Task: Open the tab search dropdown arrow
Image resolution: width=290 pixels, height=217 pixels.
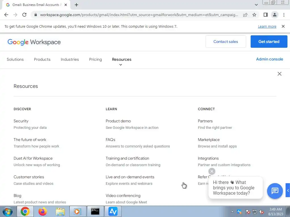Action: [x=256, y=5]
